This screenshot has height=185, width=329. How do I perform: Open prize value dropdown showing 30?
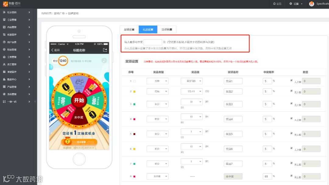pyautogui.click(x=192, y=102)
